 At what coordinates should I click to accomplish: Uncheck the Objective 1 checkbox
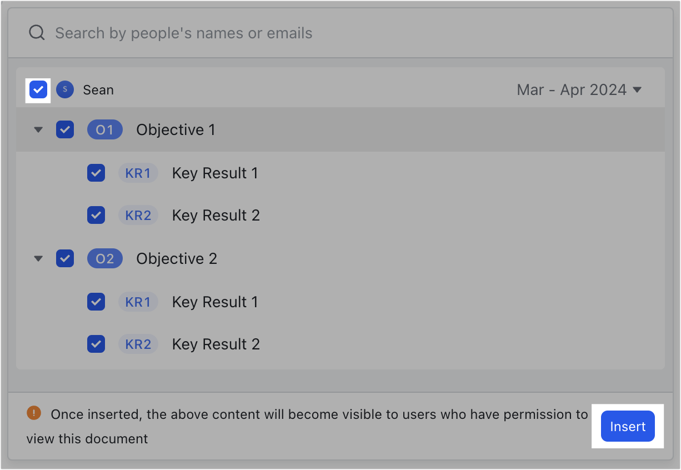pyautogui.click(x=65, y=129)
